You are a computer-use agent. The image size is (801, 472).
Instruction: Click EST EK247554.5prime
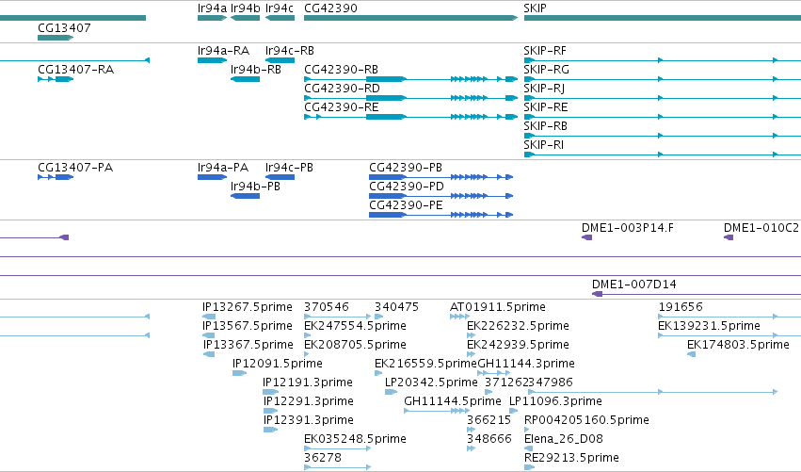pyautogui.click(x=355, y=326)
